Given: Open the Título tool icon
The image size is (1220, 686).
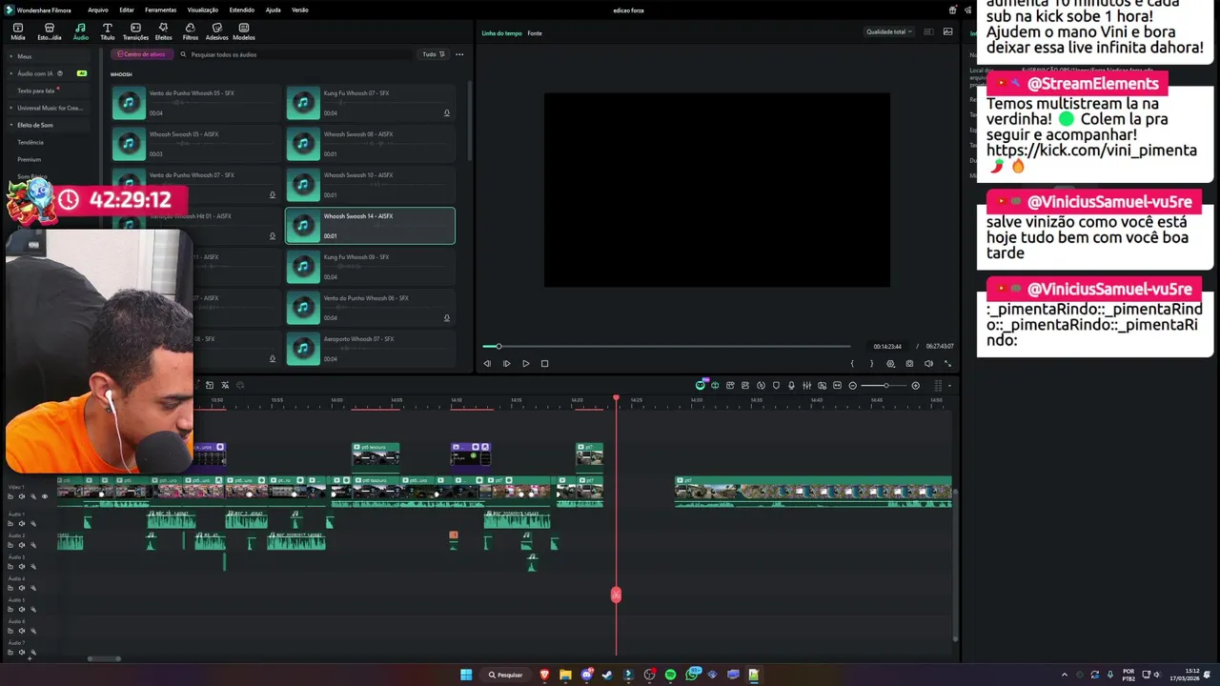Looking at the screenshot, I should pyautogui.click(x=107, y=31).
